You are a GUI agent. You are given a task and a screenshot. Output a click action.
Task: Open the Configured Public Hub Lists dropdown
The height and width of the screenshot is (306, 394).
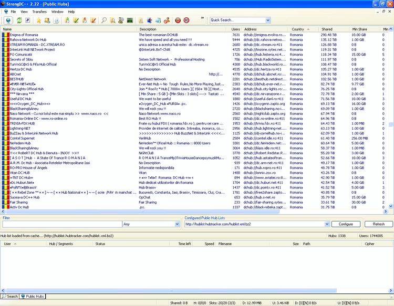click(x=327, y=224)
